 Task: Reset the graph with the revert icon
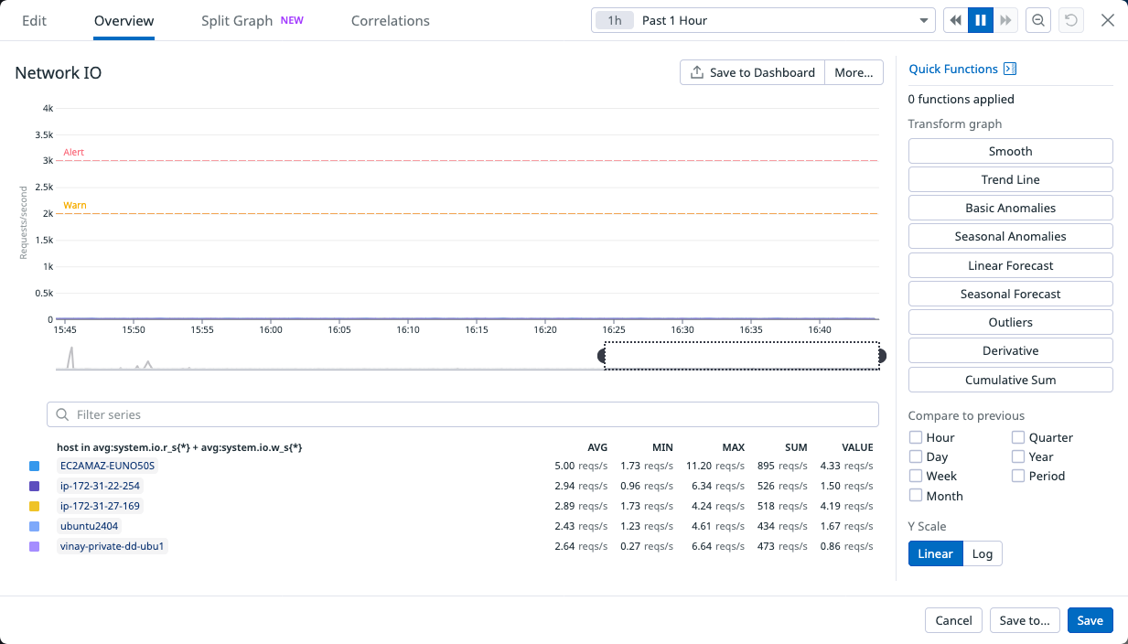pyautogui.click(x=1070, y=19)
